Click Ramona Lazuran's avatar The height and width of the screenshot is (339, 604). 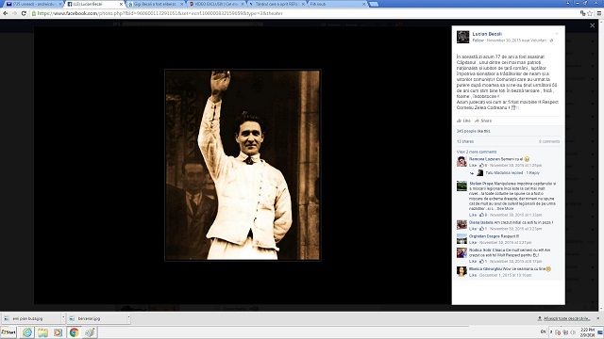(461, 161)
